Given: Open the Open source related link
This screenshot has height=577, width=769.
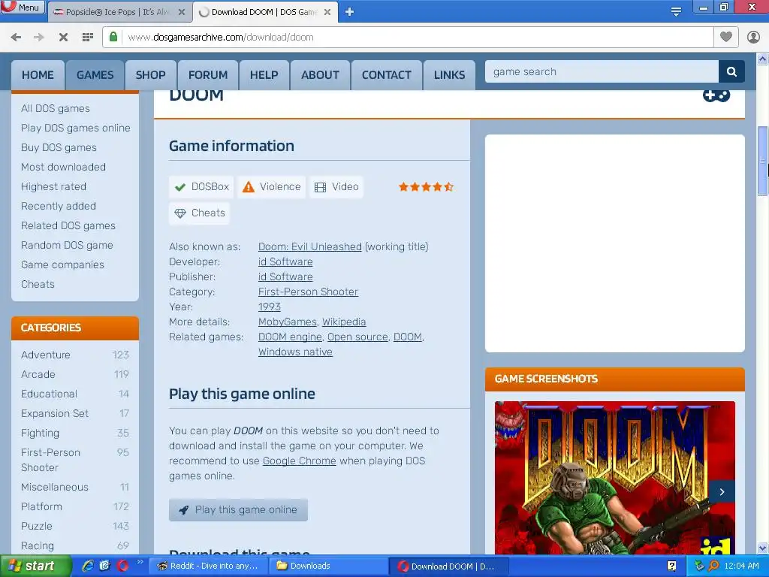Looking at the screenshot, I should (357, 337).
